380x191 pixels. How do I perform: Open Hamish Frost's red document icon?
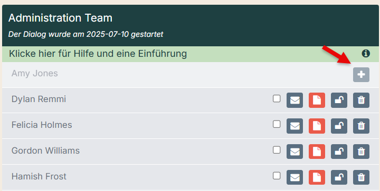[x=317, y=177]
